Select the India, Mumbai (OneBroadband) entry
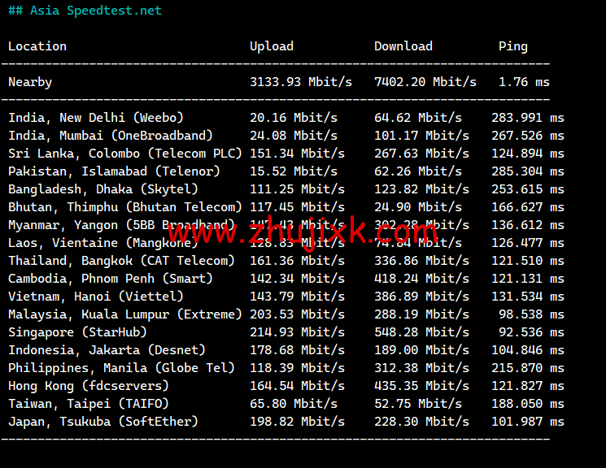Screen dimensions: 606x468 111,136
